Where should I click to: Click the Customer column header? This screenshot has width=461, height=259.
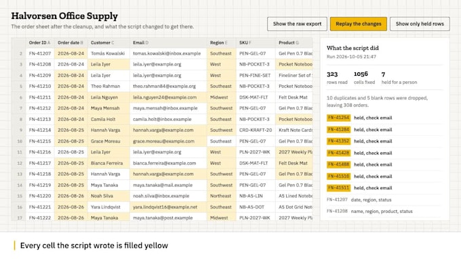108,43
